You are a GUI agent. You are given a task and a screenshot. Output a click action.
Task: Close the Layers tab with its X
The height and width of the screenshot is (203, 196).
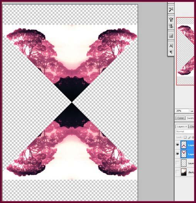pos(186,126)
